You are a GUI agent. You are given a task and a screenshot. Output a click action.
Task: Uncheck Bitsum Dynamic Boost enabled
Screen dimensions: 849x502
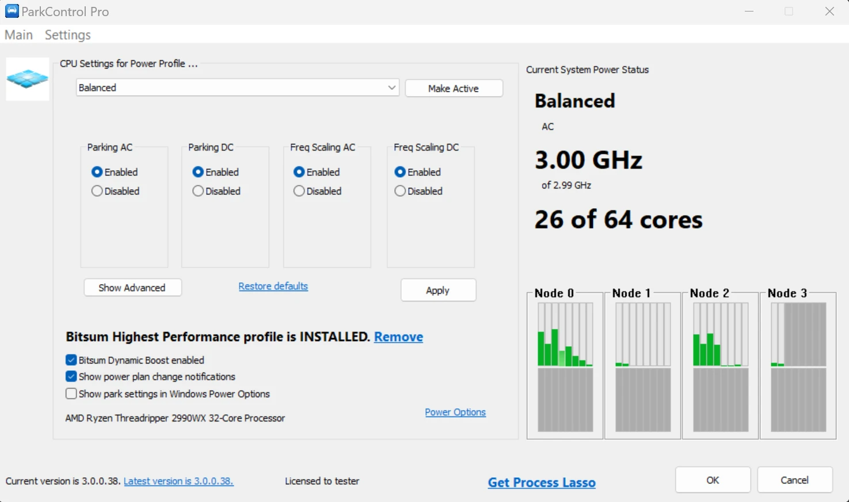(71, 360)
